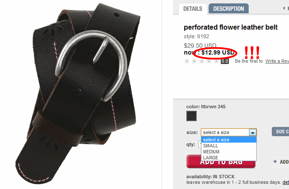Switch to the DESCRIPTION tab
The image size is (289, 189).
point(228,9)
